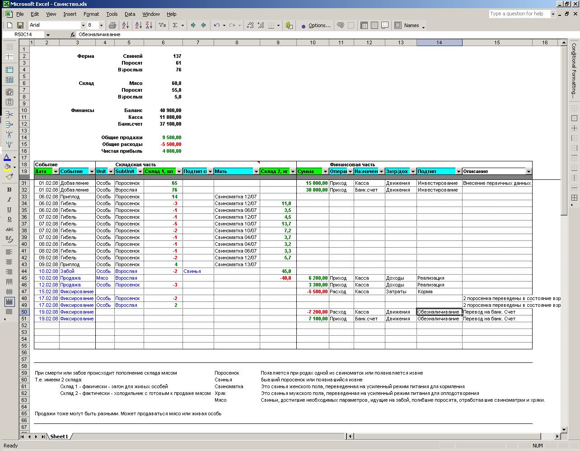The height and width of the screenshot is (451, 580).
Task: Click the Print icon
Action: (x=112, y=26)
